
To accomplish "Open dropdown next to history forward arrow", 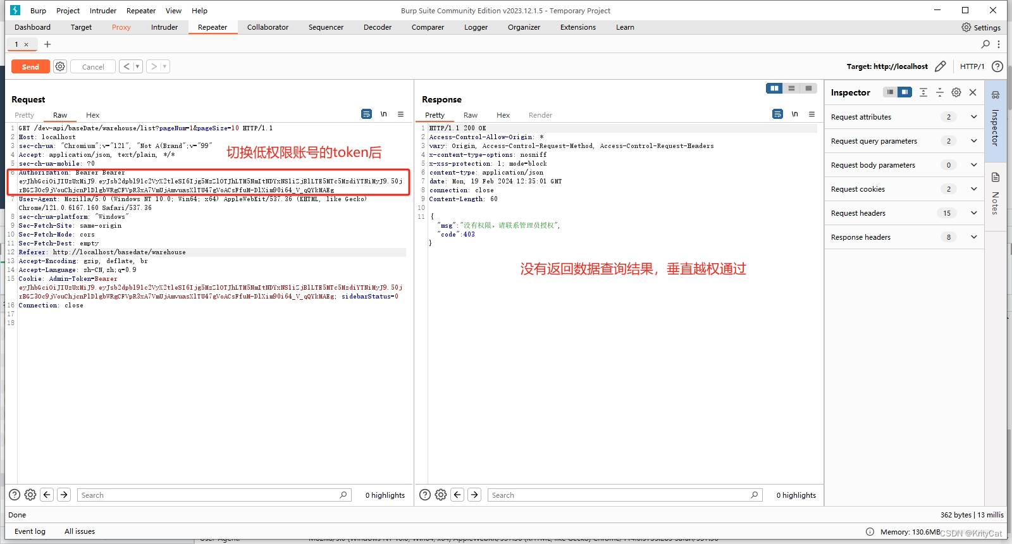I will (165, 66).
